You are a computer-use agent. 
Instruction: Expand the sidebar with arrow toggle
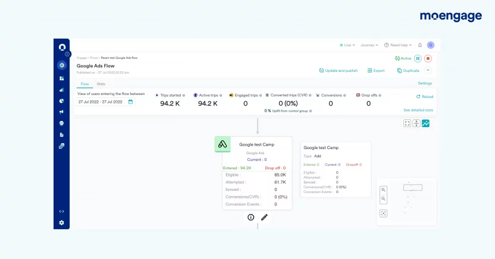point(67,54)
